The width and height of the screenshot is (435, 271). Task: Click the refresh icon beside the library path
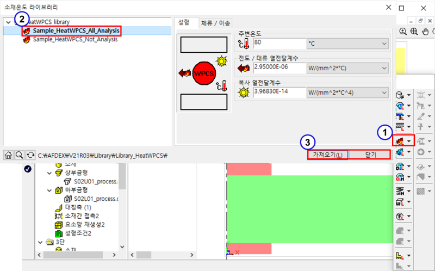30,155
